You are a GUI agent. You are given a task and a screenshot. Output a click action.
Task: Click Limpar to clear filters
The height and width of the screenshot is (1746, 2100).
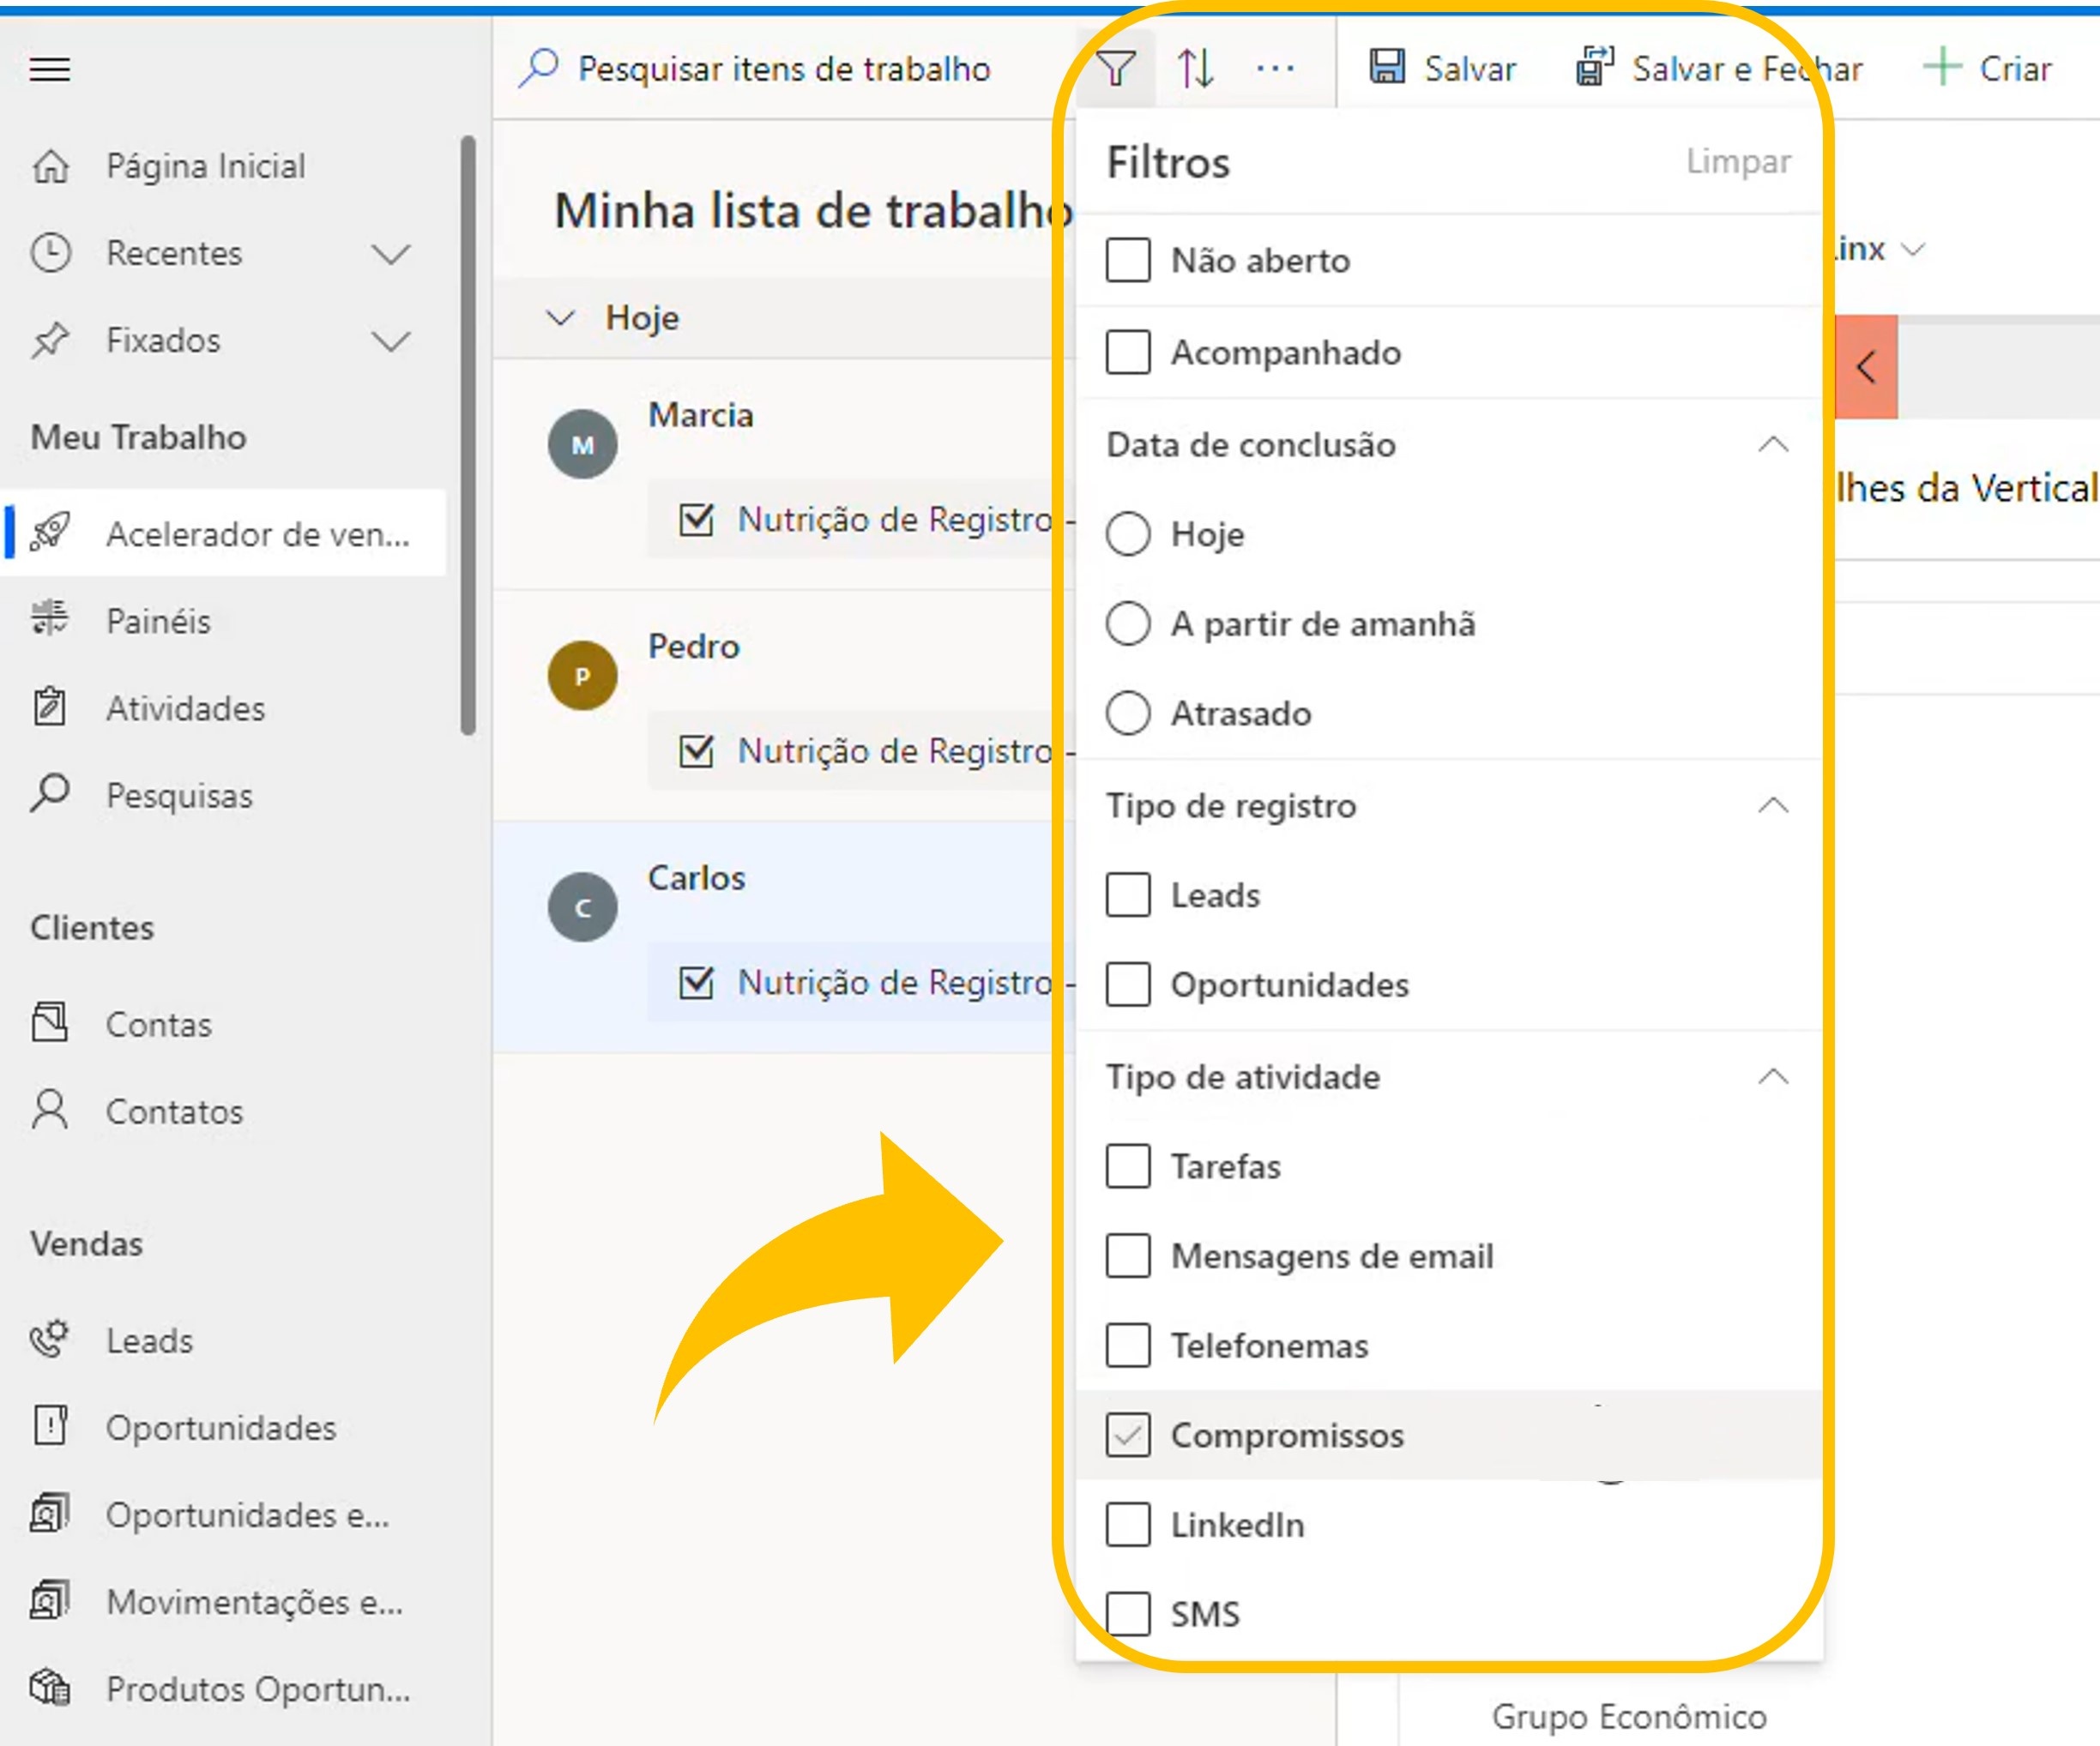1738,162
